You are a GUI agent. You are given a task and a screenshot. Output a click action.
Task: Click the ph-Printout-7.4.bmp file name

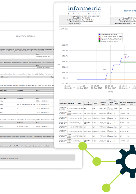pyautogui.click(x=23, y=126)
